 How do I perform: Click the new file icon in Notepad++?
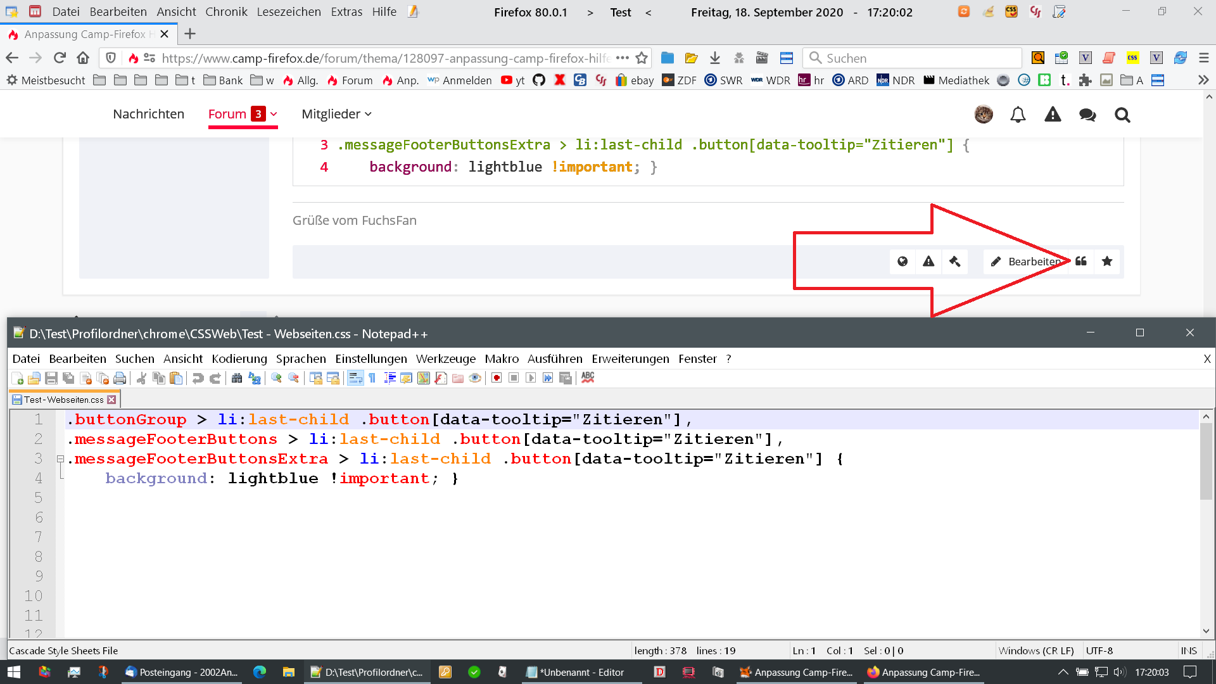pos(18,378)
